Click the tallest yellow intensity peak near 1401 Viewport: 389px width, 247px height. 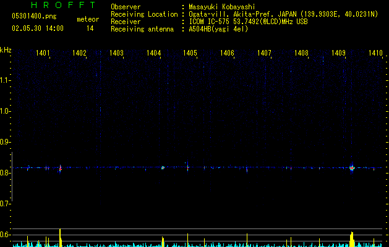coord(60,238)
